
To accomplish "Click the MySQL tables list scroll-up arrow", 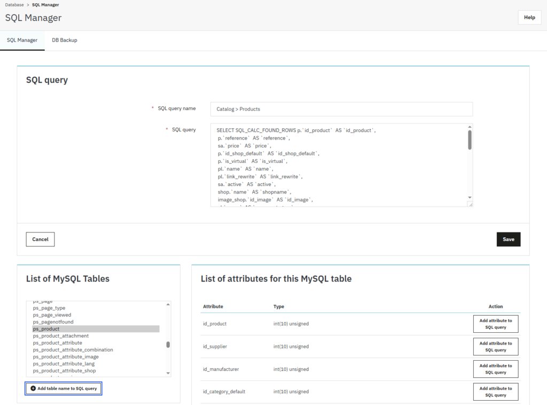I will coord(168,305).
